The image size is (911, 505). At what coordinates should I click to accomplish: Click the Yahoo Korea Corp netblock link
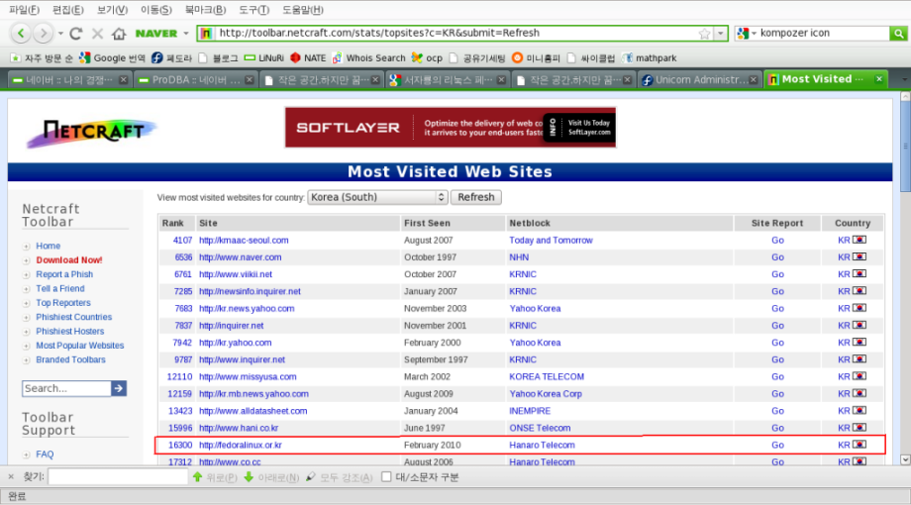[546, 394]
